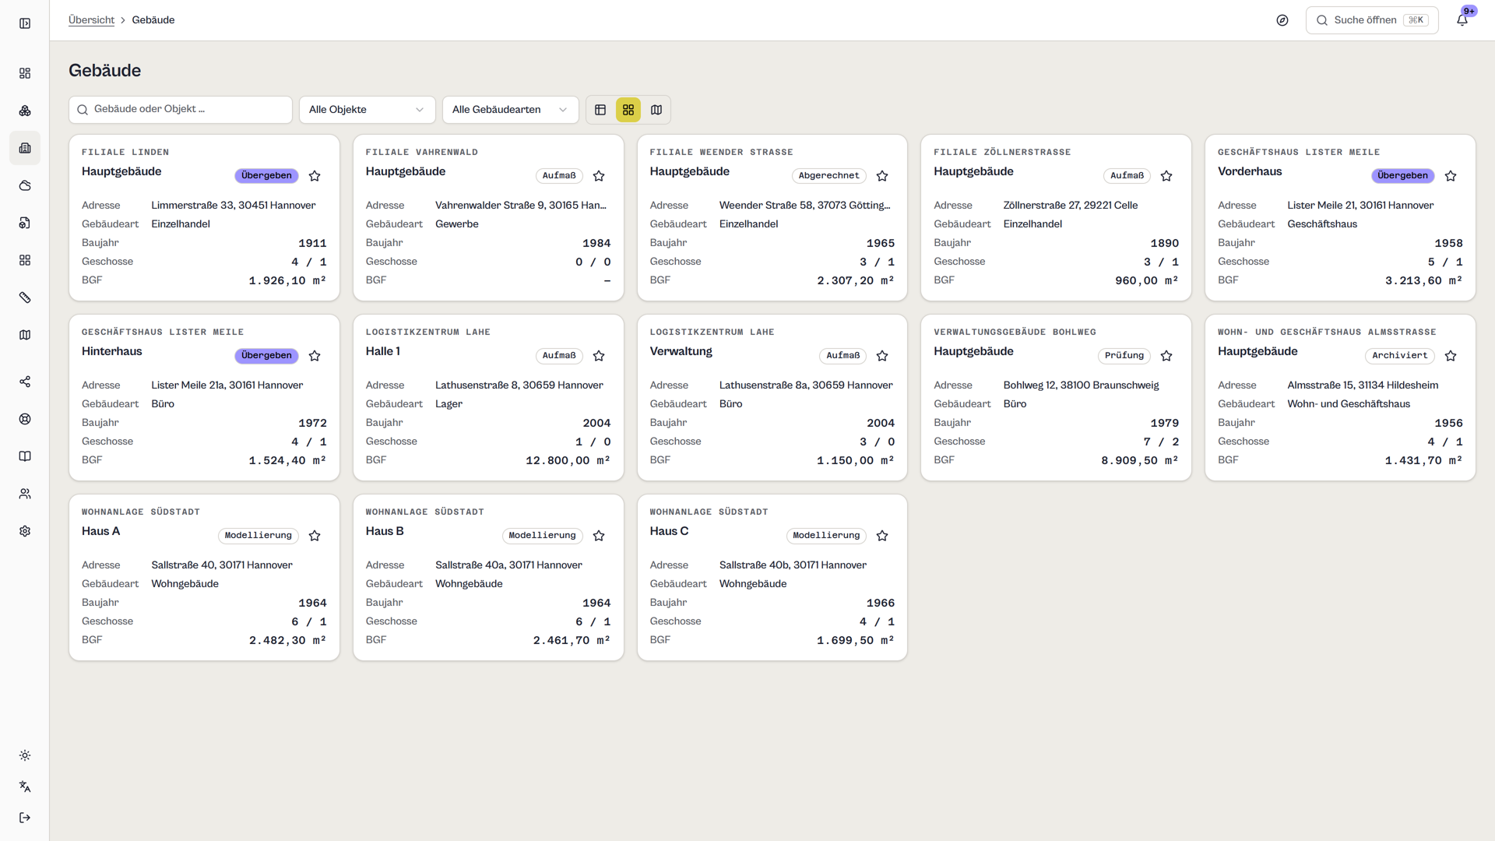Click the Archiviert status badge

point(1399,356)
